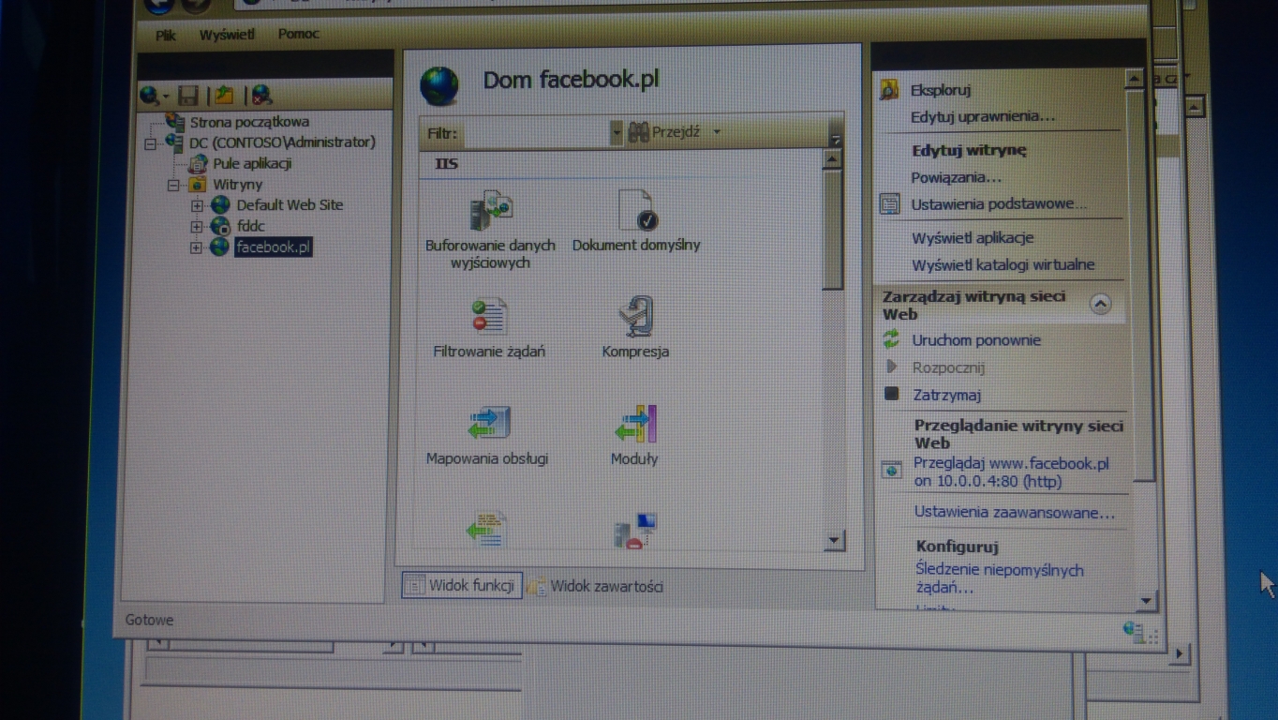Screen dimensions: 1278x720
Task: Click the create connection globe icon in toolbar
Action: click(x=150, y=95)
